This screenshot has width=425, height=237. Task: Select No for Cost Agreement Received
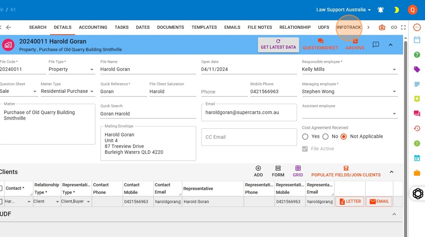click(x=325, y=137)
